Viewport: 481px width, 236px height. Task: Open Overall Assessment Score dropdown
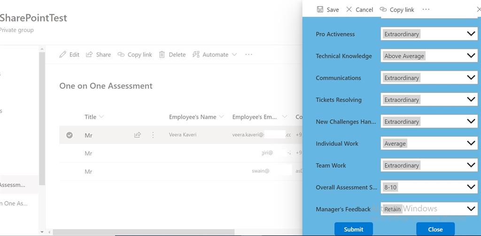coord(429,187)
